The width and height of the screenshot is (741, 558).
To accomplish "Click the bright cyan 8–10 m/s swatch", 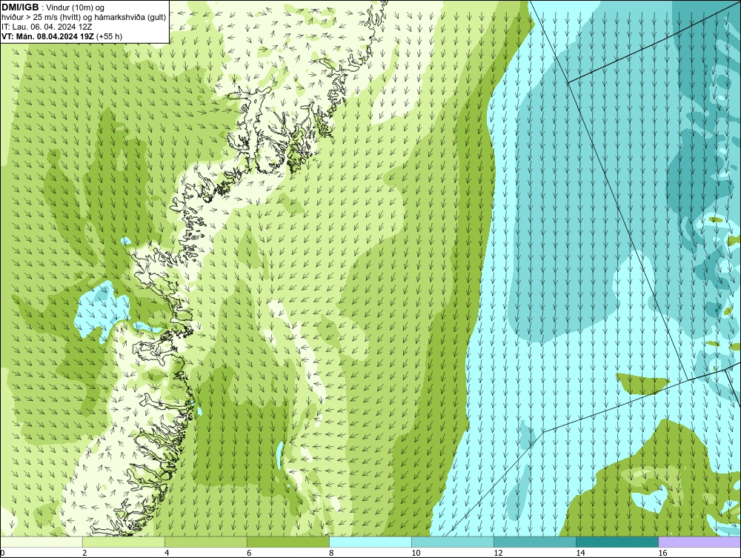I will tap(370, 542).
